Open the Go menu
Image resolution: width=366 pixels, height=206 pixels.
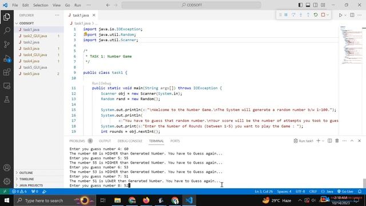(x=67, y=5)
